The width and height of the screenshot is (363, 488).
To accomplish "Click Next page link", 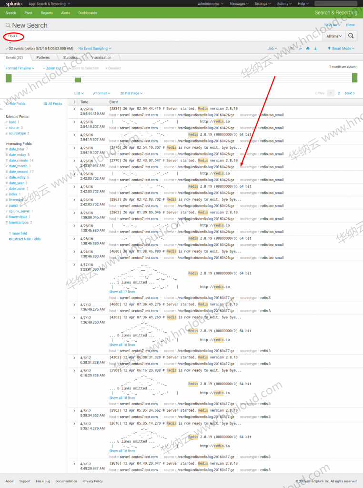I will pyautogui.click(x=350, y=93).
